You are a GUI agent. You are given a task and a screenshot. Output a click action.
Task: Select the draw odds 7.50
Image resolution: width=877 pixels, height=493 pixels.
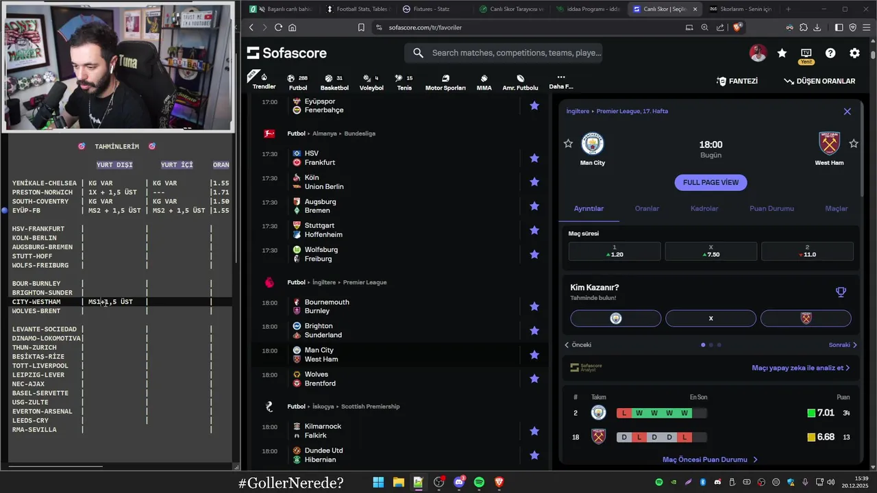pos(711,251)
